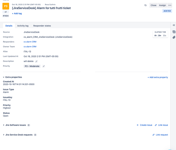Open the cs alarm CRM owner team link

point(30,47)
